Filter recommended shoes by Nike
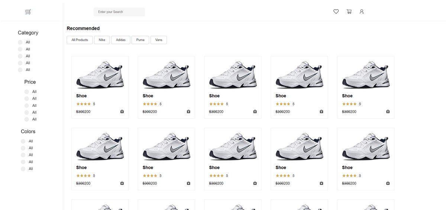Screen dimensions: 446x210 click(x=102, y=40)
